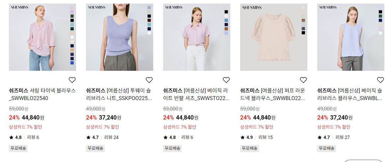Like the 베이직 슬리브리스 블라우스 with heart icon
The height and width of the screenshot is (162, 391).
[x=380, y=80]
